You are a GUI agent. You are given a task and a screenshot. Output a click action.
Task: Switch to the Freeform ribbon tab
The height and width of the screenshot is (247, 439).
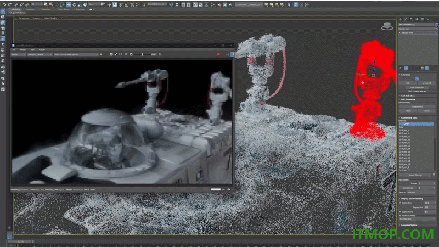pyautogui.click(x=30, y=9)
